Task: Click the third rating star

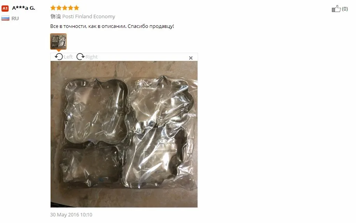Action: (x=65, y=8)
